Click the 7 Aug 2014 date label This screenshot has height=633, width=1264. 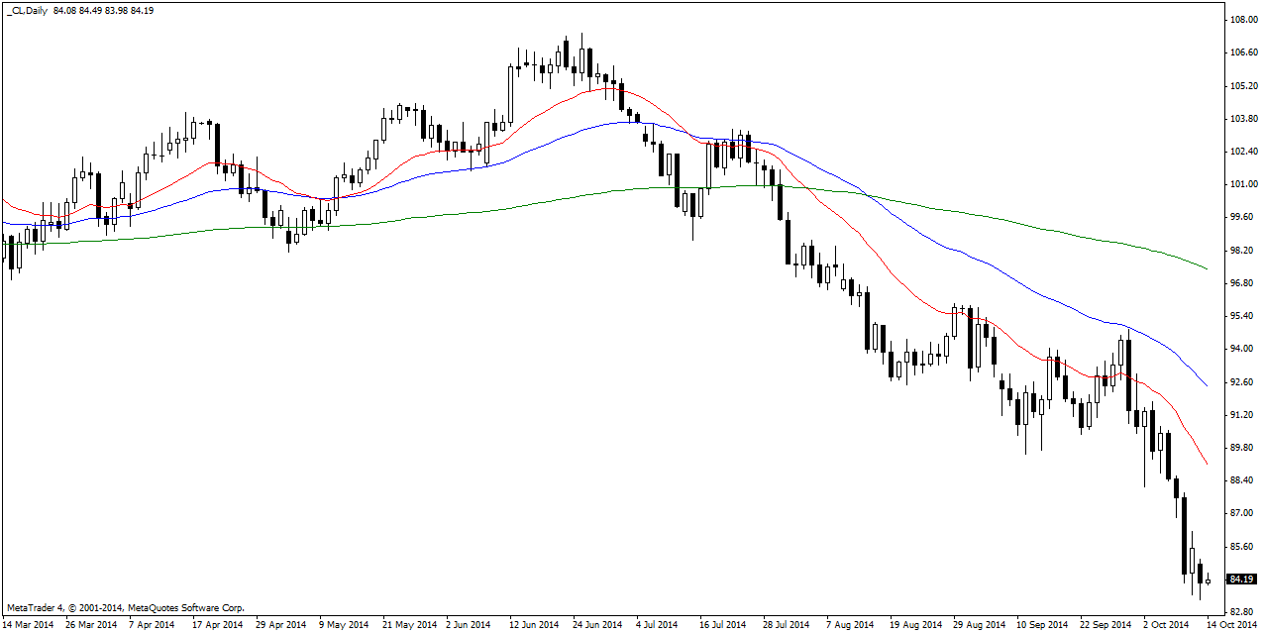[851, 625]
